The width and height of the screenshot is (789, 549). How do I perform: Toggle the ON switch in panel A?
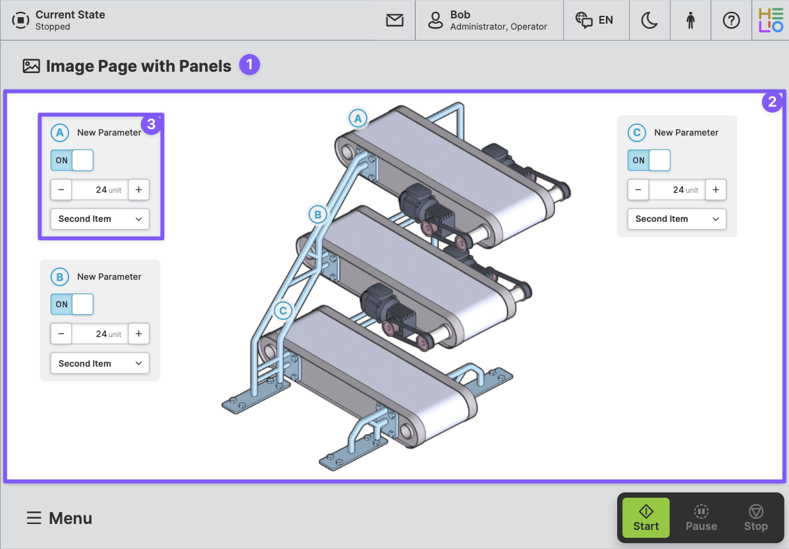click(x=72, y=160)
